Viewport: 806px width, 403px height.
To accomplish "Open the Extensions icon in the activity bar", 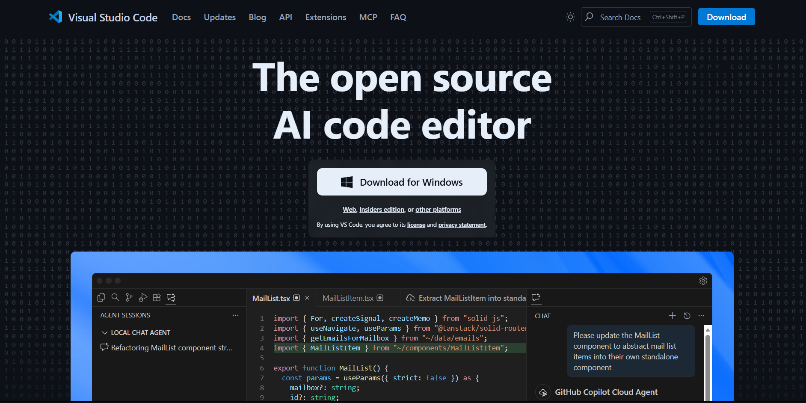I will coord(157,297).
